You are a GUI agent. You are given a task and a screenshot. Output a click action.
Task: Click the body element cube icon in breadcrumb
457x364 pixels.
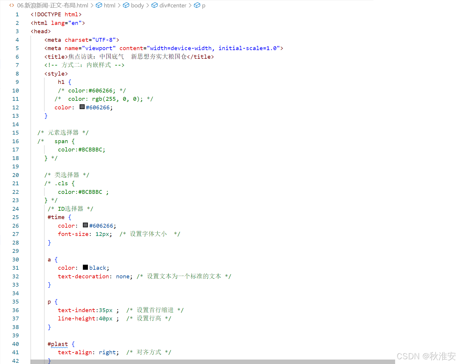pyautogui.click(x=126, y=5)
